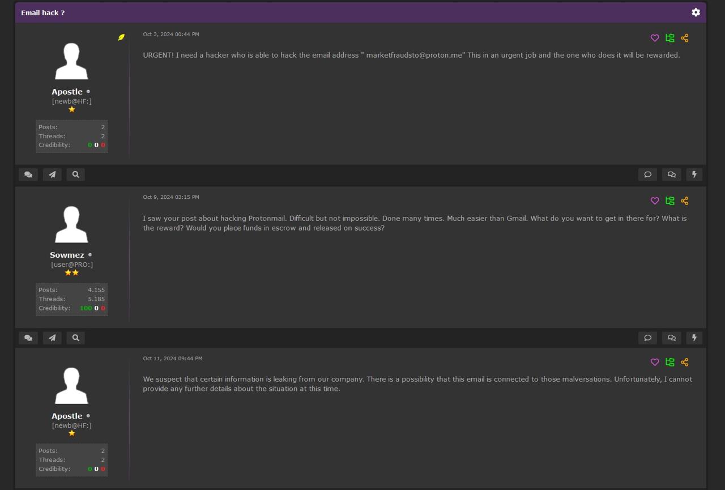
Task: Open thread settings gear in purple header
Action: click(x=696, y=12)
